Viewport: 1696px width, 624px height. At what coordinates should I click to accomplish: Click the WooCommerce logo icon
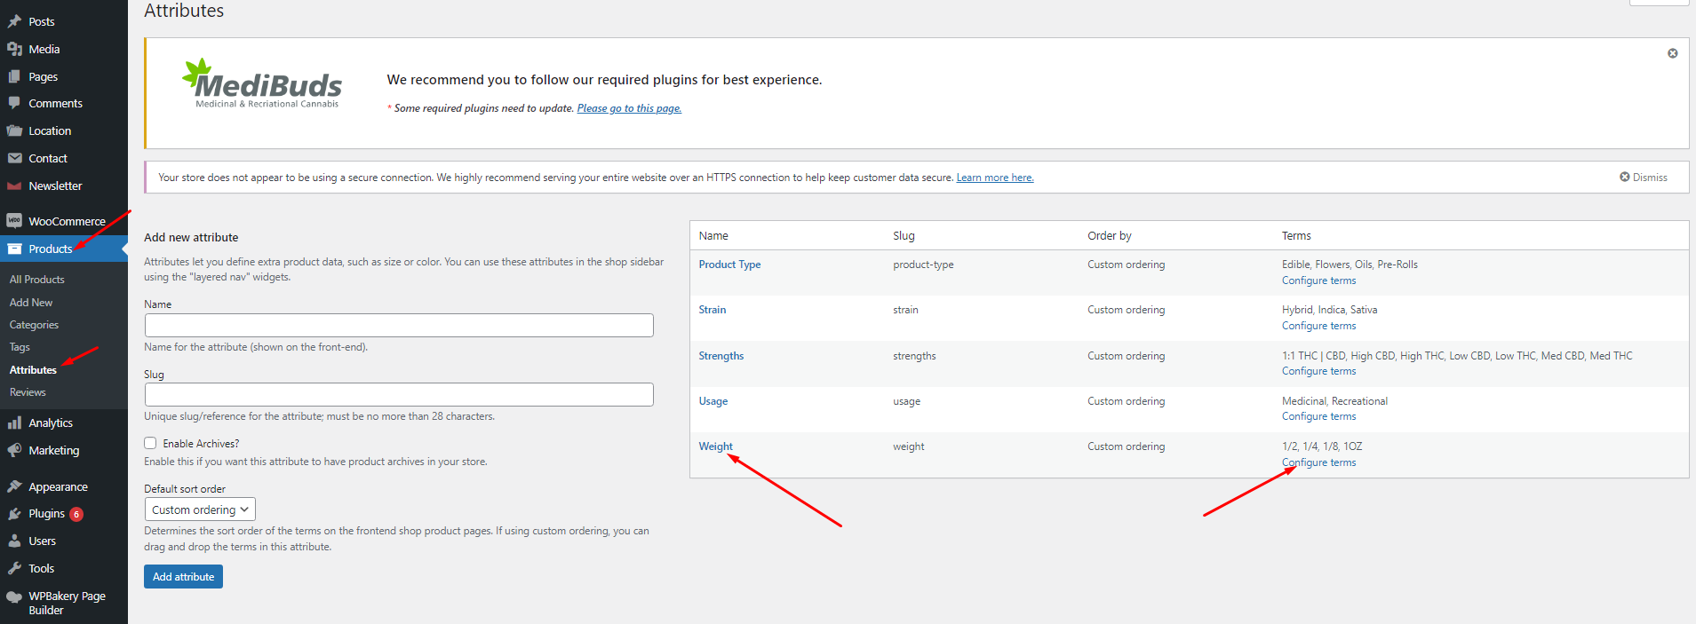click(14, 221)
